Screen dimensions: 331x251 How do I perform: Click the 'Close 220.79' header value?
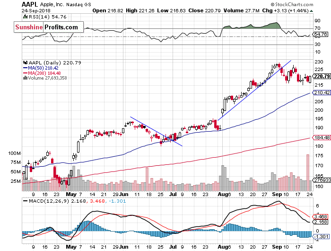pyautogui.click(x=204, y=10)
